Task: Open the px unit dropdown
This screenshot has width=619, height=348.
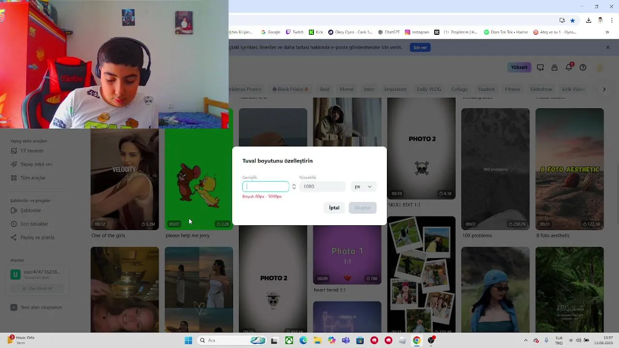Action: tap(364, 187)
